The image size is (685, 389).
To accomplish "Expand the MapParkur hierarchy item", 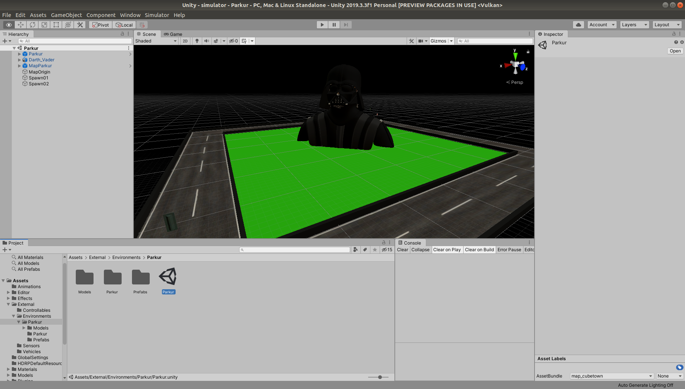I will (x=20, y=66).
